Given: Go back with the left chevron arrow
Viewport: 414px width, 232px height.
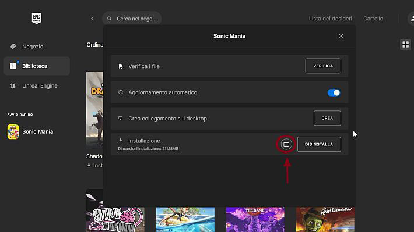Looking at the screenshot, I should point(92,19).
